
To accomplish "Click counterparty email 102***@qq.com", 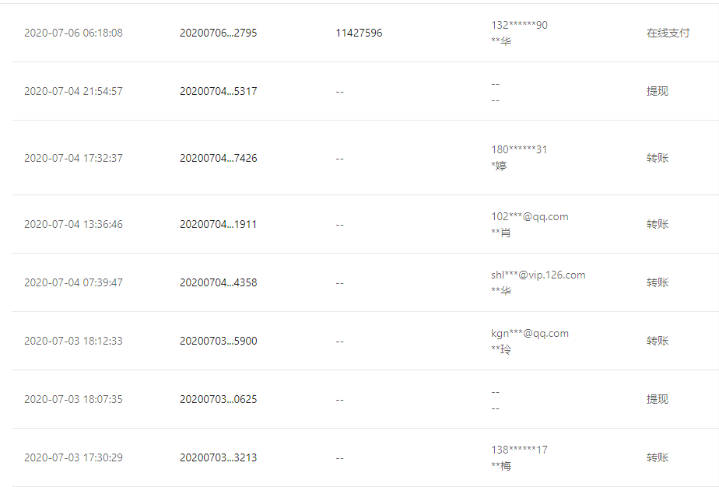I will [x=529, y=216].
